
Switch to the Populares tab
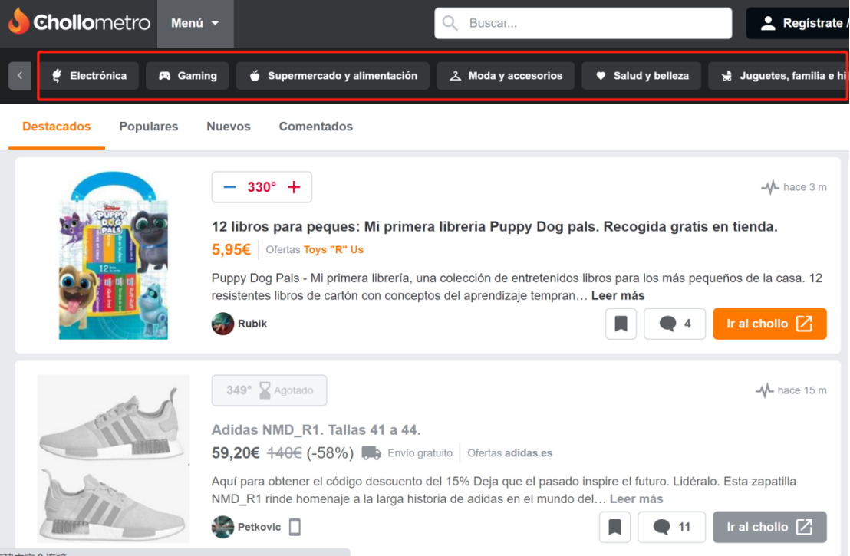point(149,127)
